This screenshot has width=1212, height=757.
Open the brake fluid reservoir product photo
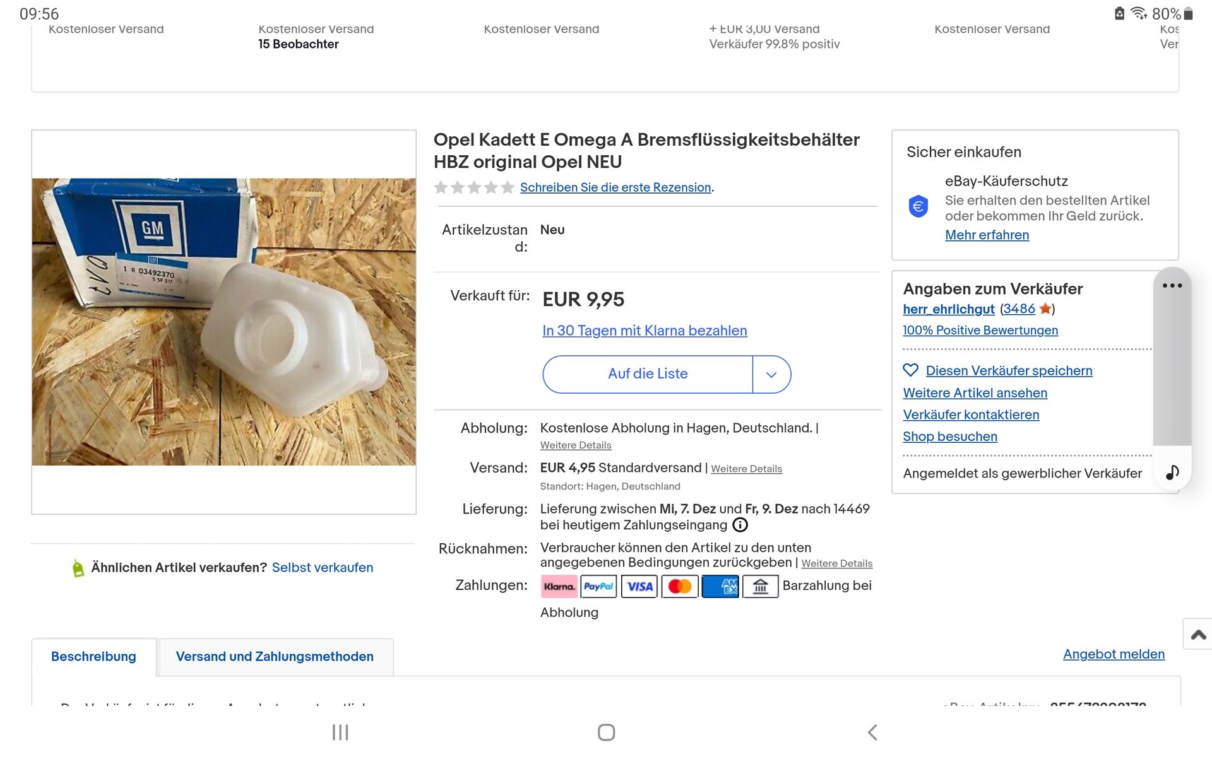(x=223, y=322)
